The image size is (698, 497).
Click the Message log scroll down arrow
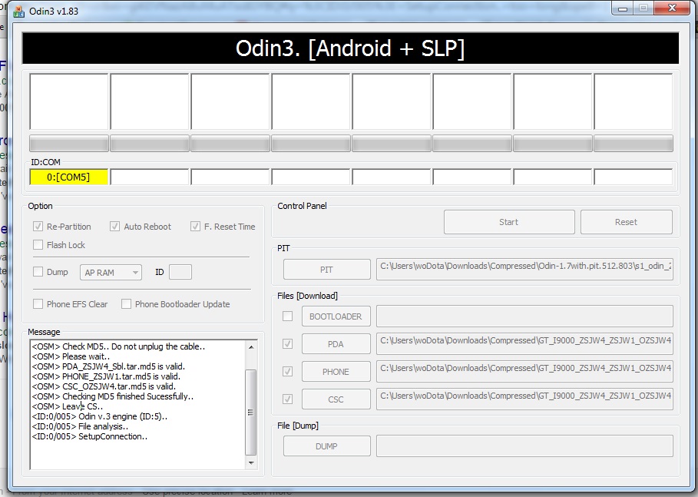click(251, 463)
